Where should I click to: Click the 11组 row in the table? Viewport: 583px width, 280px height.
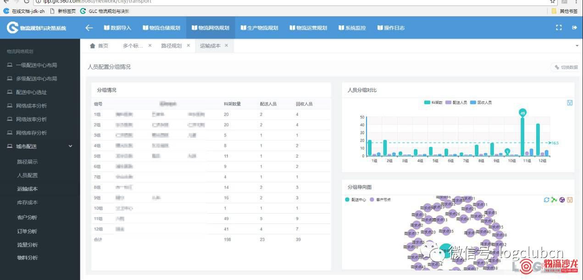click(211, 218)
